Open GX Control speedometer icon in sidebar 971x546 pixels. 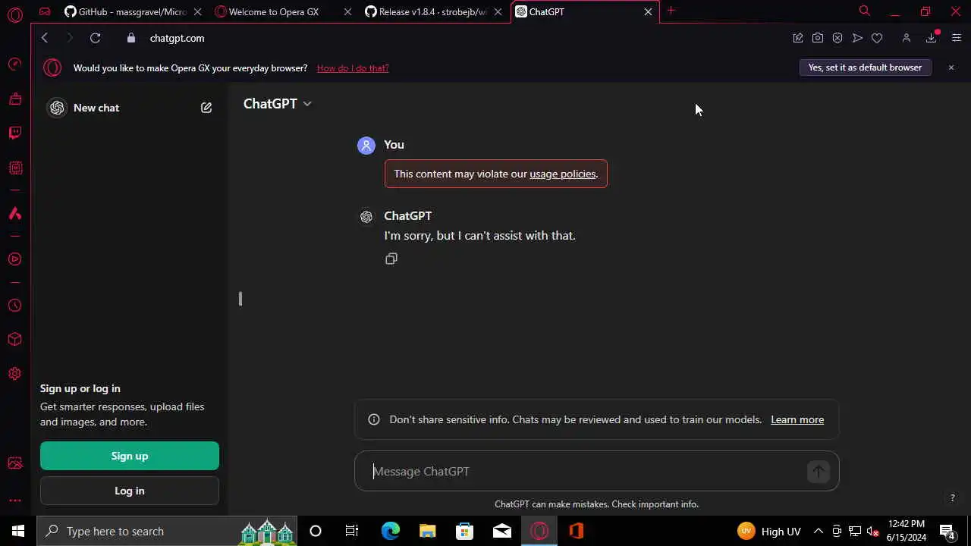pos(14,64)
